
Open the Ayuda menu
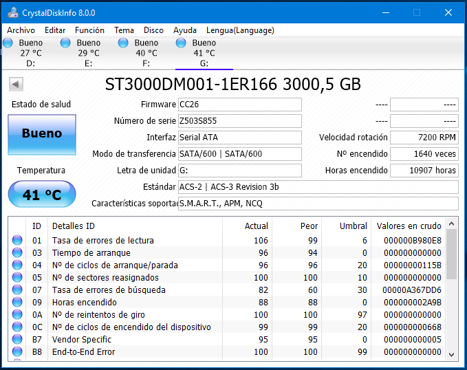coord(185,30)
